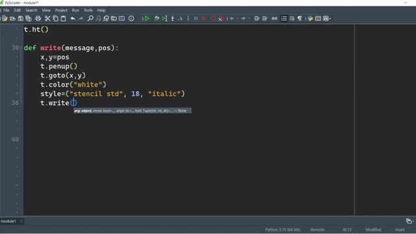
Task: Open the forward history dropdown arrow
Action: (249, 19)
